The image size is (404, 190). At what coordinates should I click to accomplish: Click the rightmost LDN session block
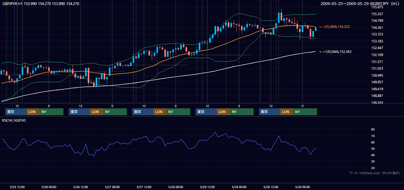point(286,112)
